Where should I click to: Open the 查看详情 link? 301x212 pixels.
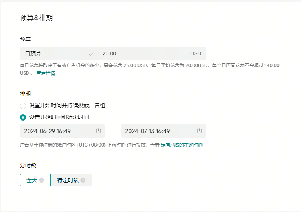(46, 73)
